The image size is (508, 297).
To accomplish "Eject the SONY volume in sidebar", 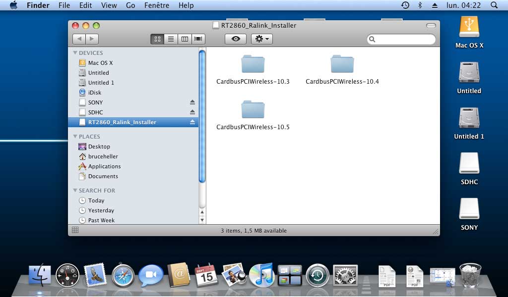I will coord(192,102).
